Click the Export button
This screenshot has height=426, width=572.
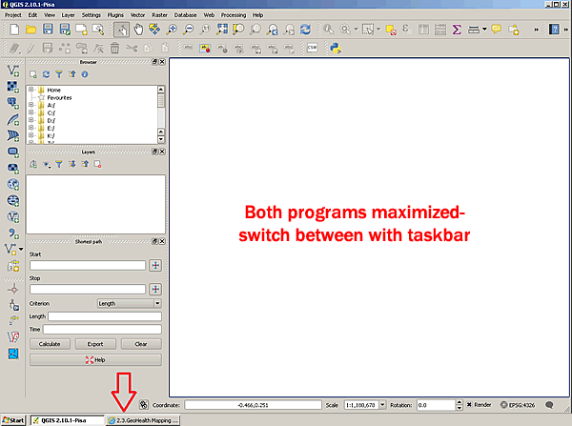point(95,344)
